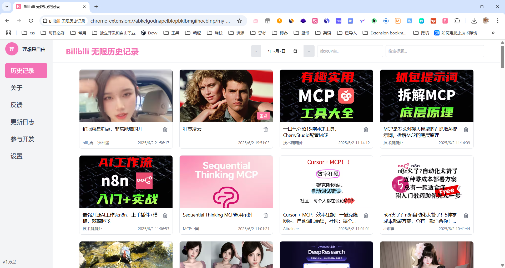Open the browser extensions puzzle icon
The image size is (505, 268).
(x=457, y=21)
